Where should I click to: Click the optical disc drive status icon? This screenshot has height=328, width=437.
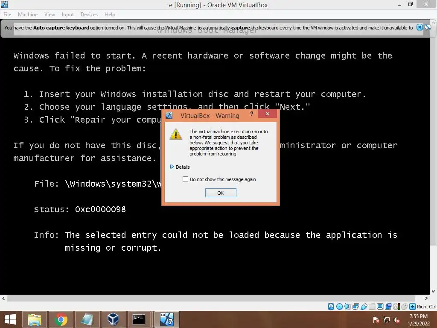point(339,307)
